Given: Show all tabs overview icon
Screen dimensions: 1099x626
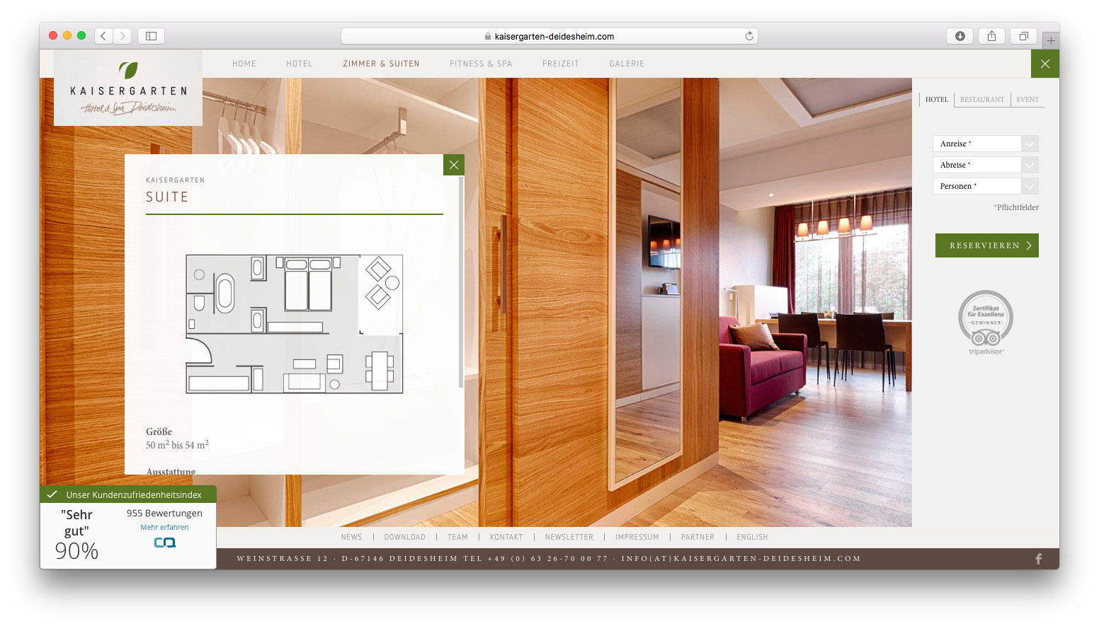Looking at the screenshot, I should [x=1023, y=36].
